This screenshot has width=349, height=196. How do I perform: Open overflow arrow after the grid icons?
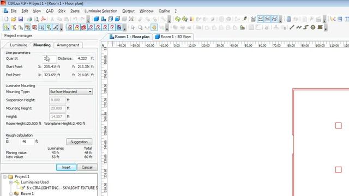coord(280,20)
